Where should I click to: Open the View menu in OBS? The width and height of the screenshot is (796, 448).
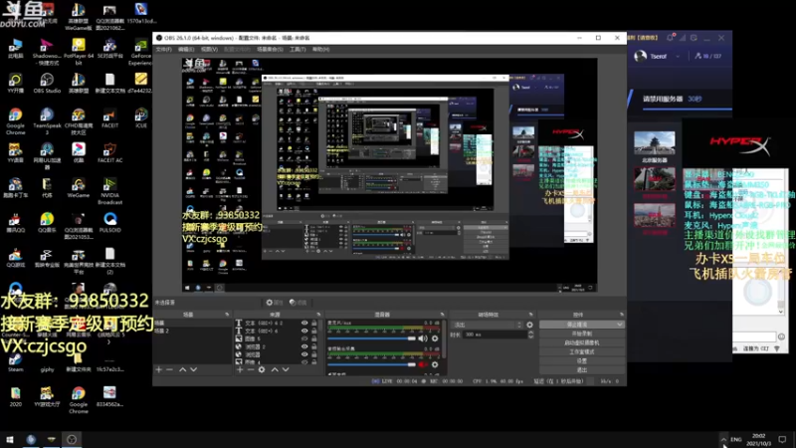pyautogui.click(x=209, y=49)
